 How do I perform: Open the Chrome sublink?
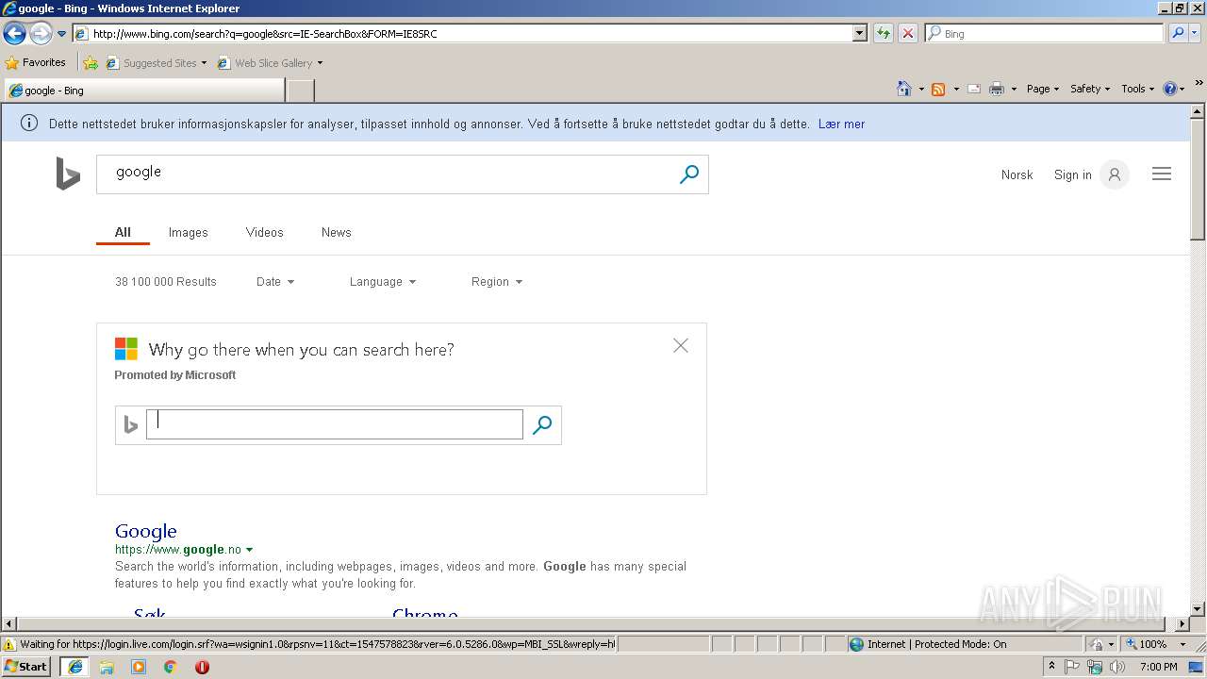(425, 615)
